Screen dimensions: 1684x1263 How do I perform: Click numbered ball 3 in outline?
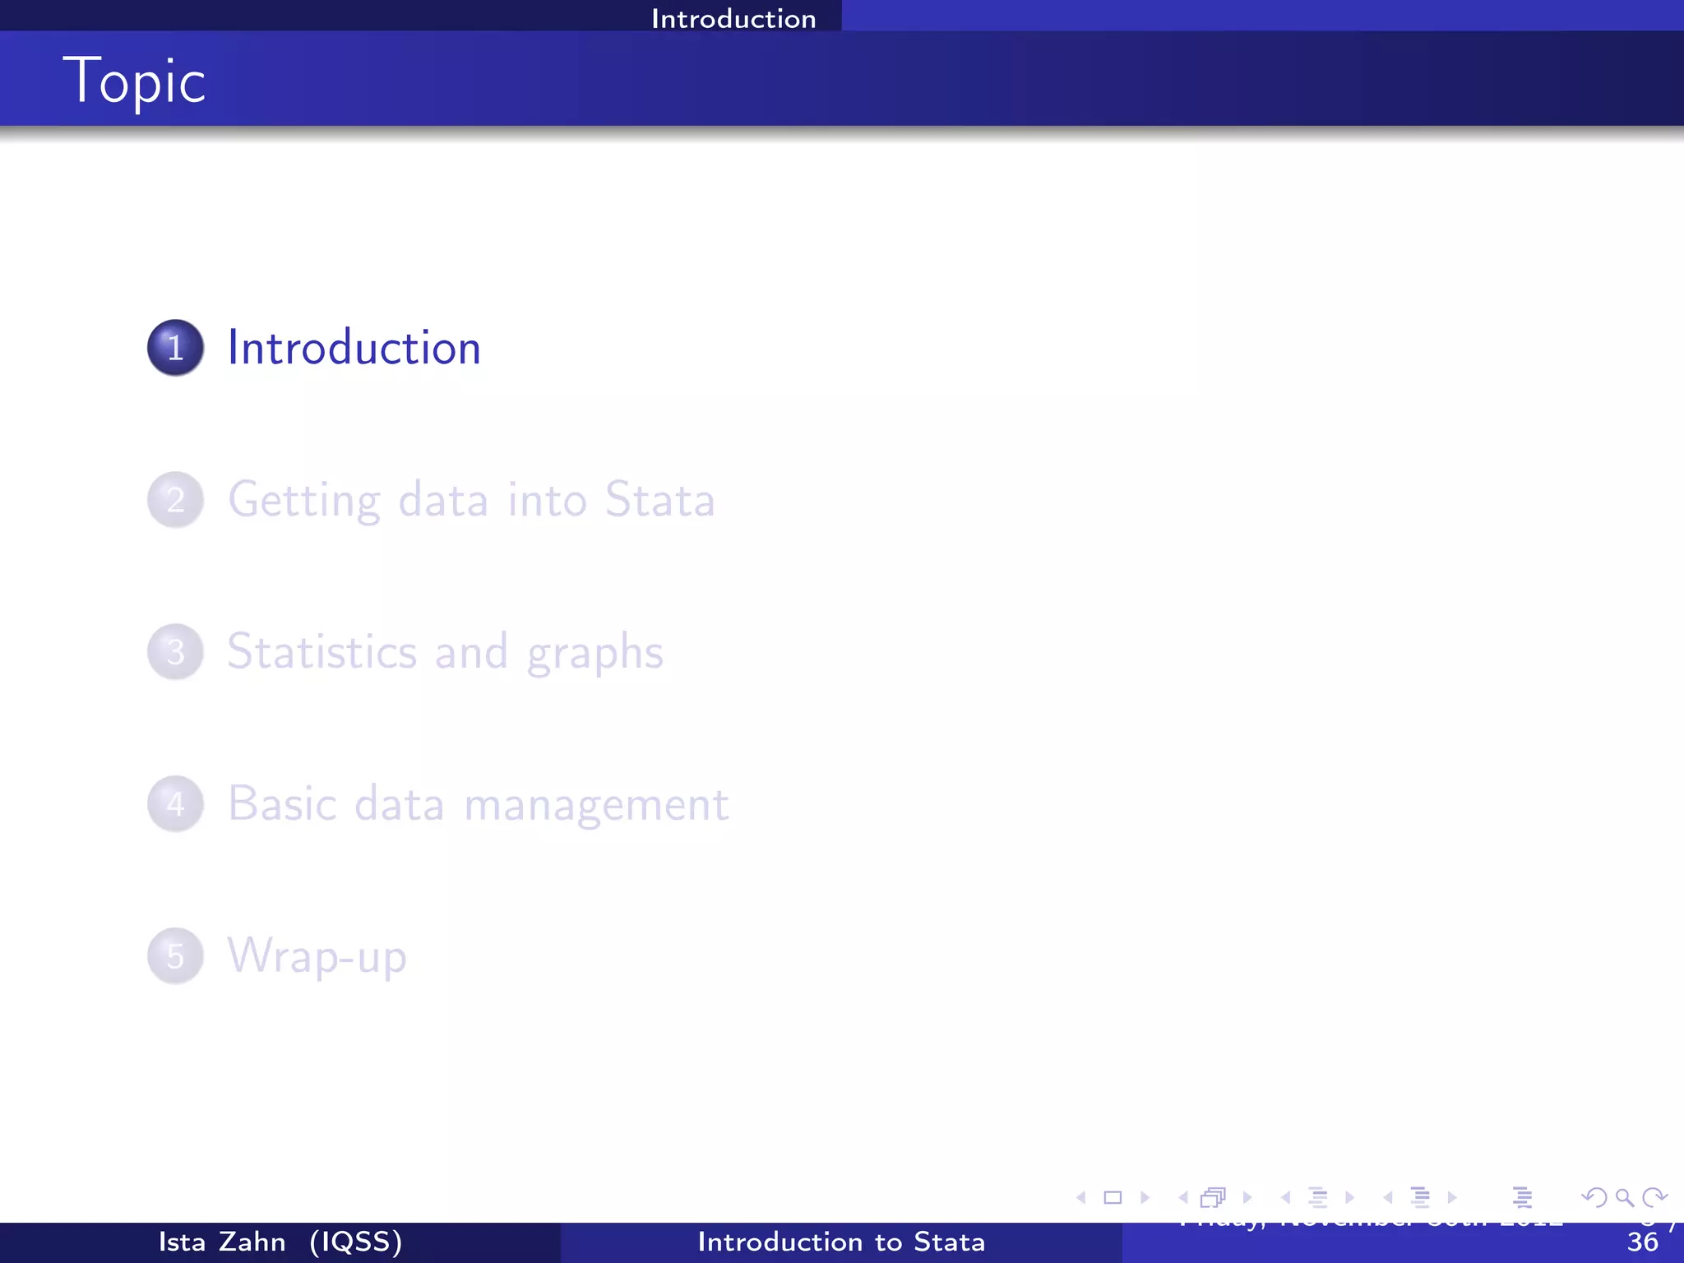175,652
